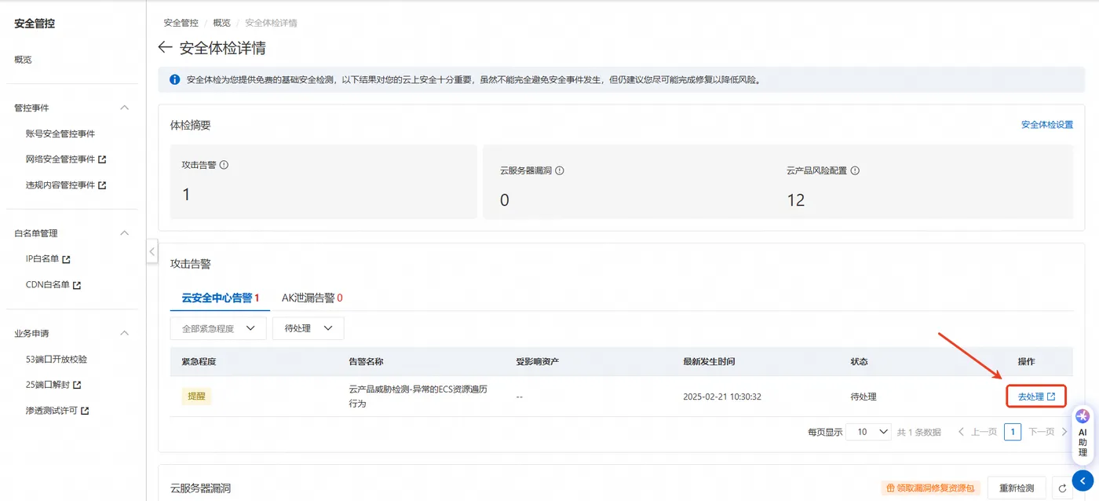The width and height of the screenshot is (1099, 501).
Task: Click the 去处理 link in the alert row
Action: [x=1036, y=397]
